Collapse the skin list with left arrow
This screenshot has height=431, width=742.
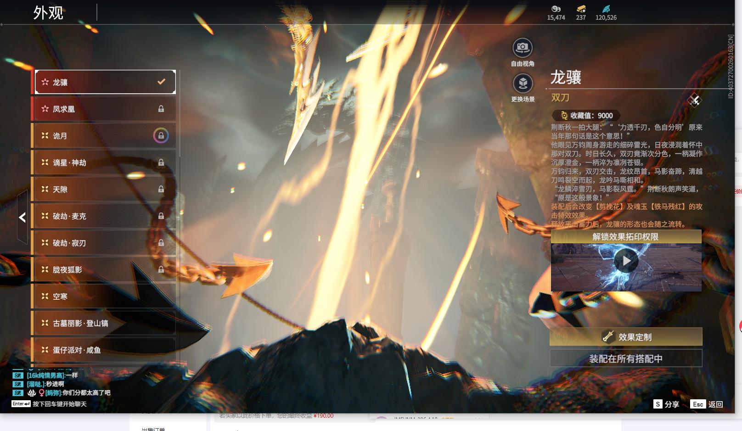(x=22, y=217)
